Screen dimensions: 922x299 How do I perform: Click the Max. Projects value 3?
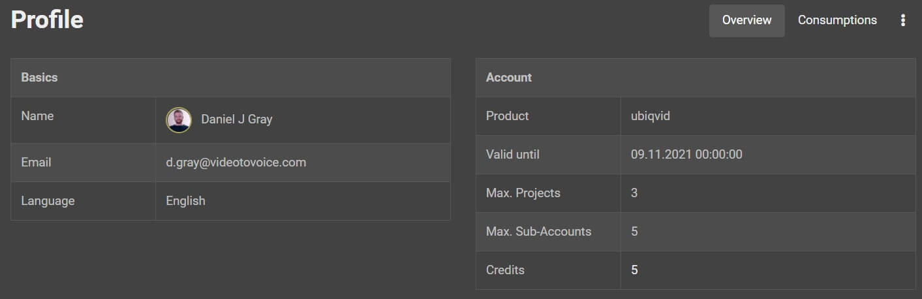pos(634,193)
